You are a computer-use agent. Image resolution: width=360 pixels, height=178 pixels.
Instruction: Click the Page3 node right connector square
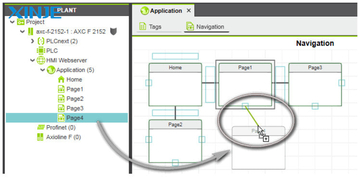(x=342, y=83)
